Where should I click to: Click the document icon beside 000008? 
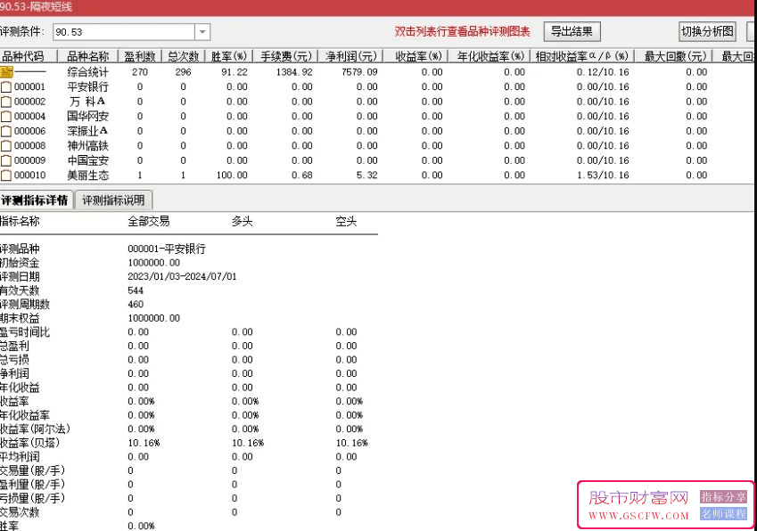(5, 145)
